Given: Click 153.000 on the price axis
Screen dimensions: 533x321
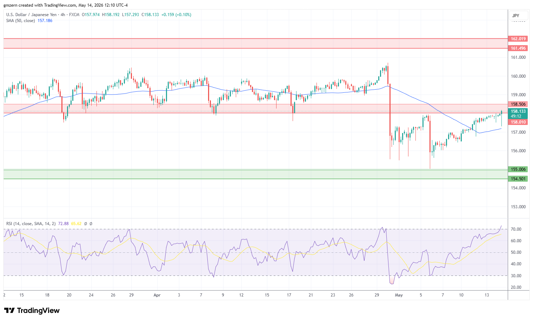Looking at the screenshot, I should [518, 207].
